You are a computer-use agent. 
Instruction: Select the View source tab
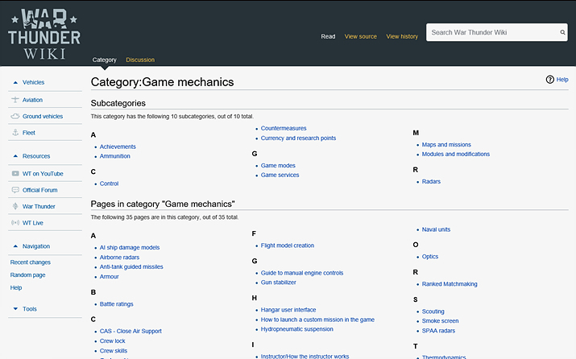pyautogui.click(x=360, y=36)
